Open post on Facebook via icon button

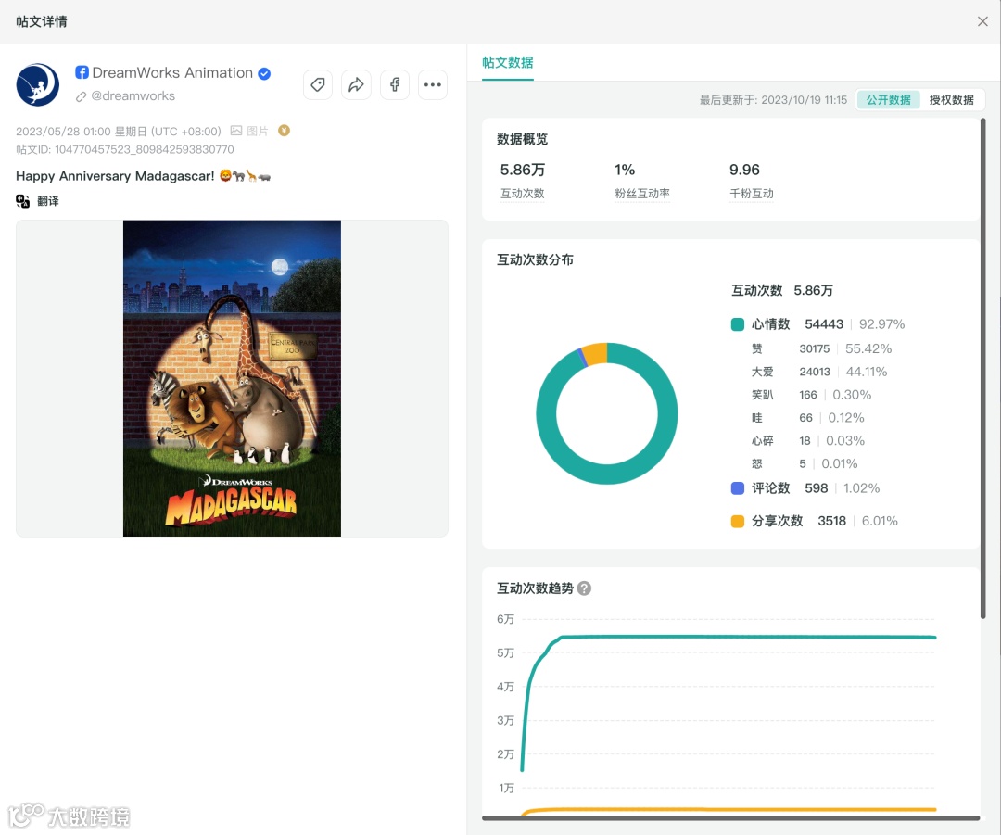coord(395,85)
